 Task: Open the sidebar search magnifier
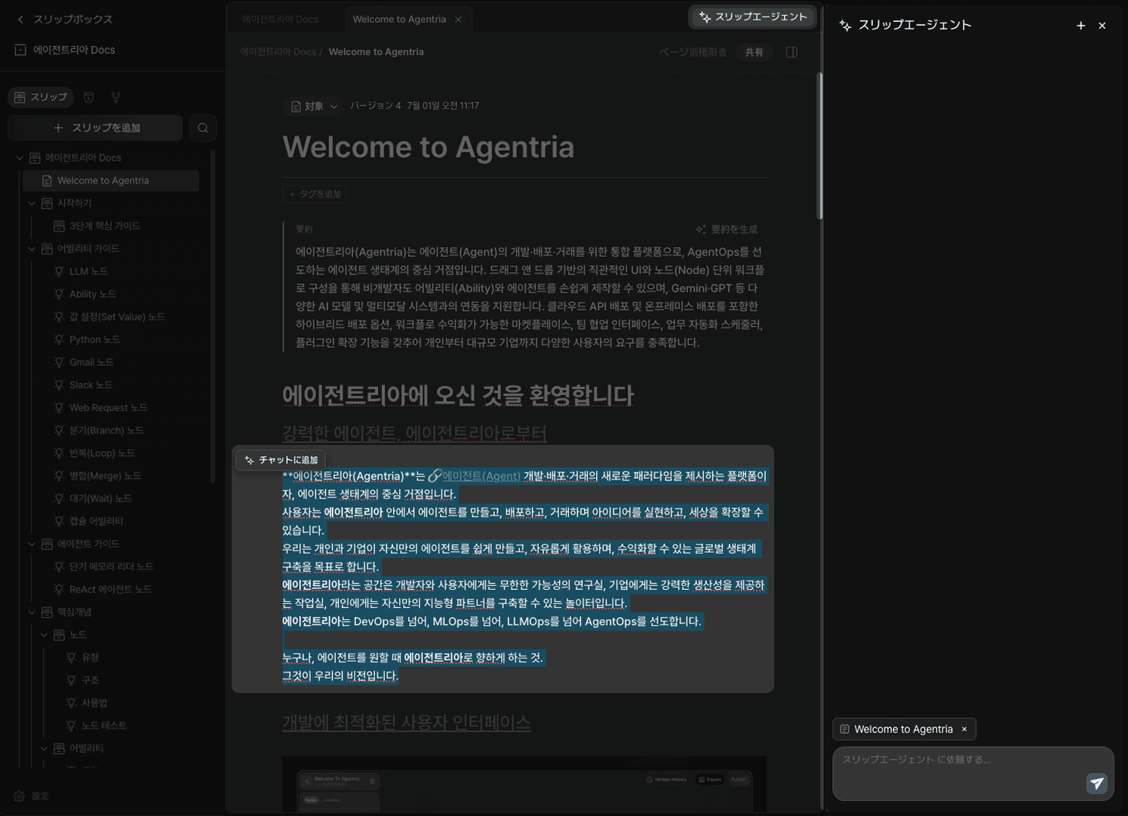(203, 128)
